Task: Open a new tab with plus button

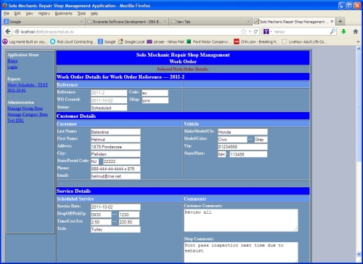Action: (x=340, y=21)
